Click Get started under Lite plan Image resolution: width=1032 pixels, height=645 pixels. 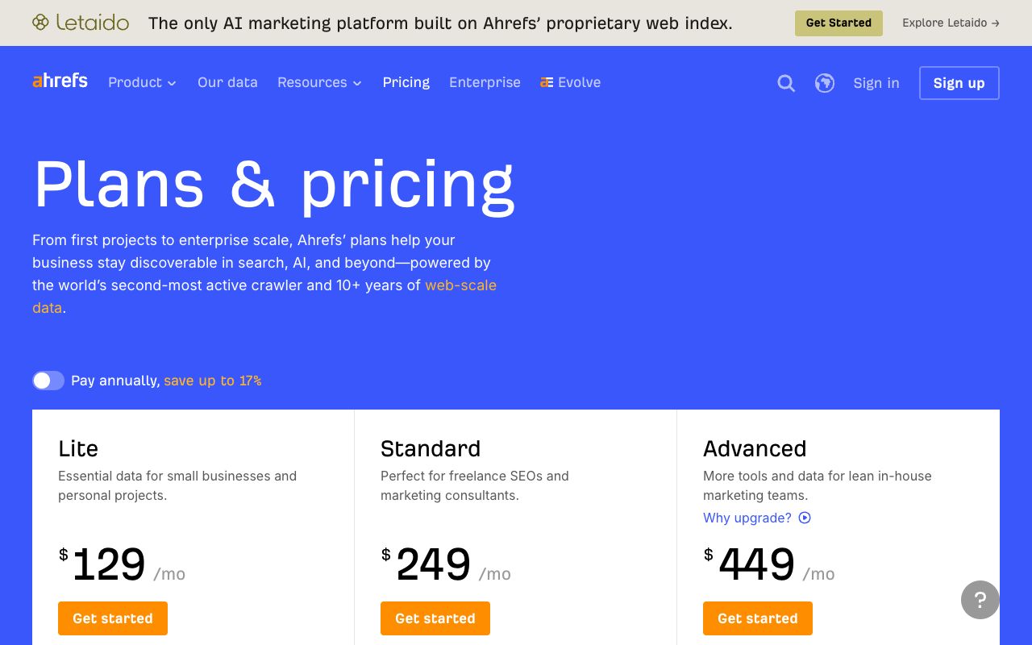pos(113,618)
